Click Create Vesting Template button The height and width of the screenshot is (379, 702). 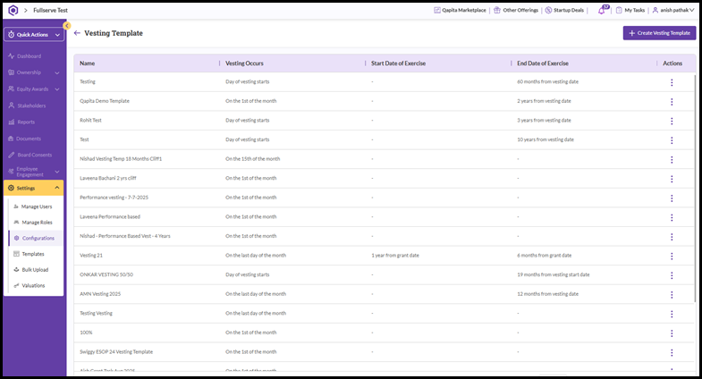(659, 33)
